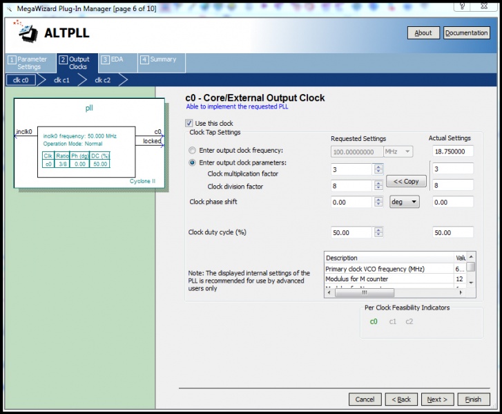502x414 pixels.
Task: Go to previous page with Back button
Action: point(401,399)
